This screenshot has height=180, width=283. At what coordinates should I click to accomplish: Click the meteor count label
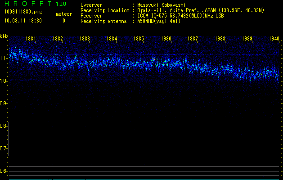[x=63, y=14]
